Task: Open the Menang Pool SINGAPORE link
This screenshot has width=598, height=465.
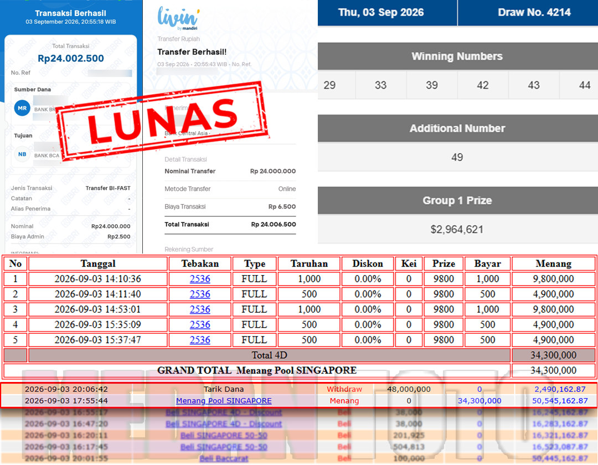Action: [224, 401]
